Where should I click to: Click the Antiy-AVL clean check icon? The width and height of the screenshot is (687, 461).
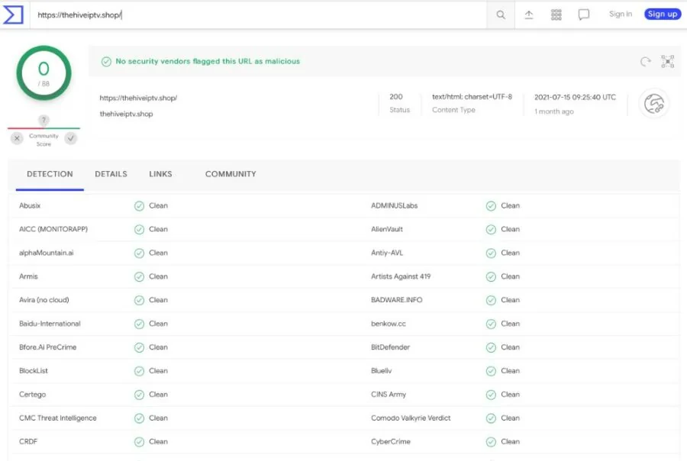pos(491,253)
